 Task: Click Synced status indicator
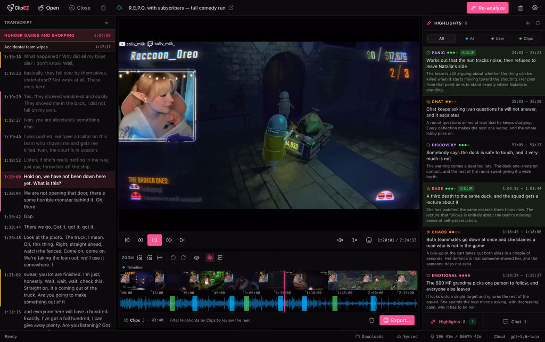(x=407, y=337)
